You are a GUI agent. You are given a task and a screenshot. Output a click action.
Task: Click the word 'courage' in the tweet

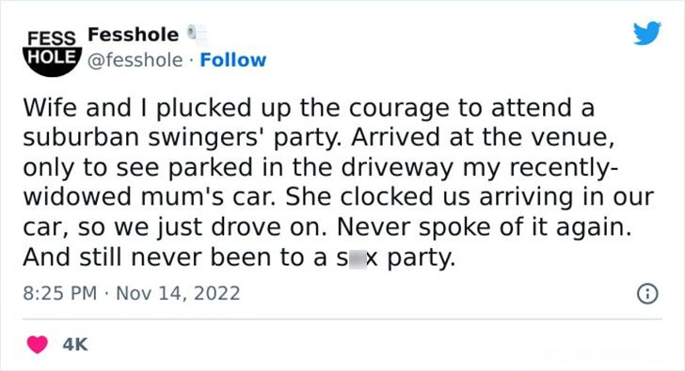tap(399, 110)
